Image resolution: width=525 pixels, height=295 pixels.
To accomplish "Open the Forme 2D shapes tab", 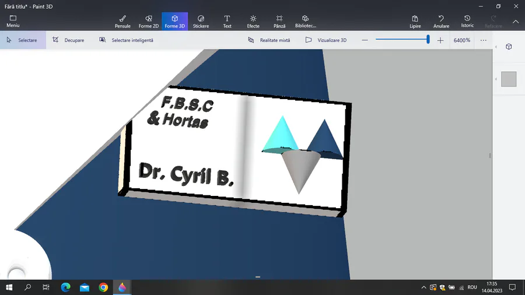I will [149, 22].
